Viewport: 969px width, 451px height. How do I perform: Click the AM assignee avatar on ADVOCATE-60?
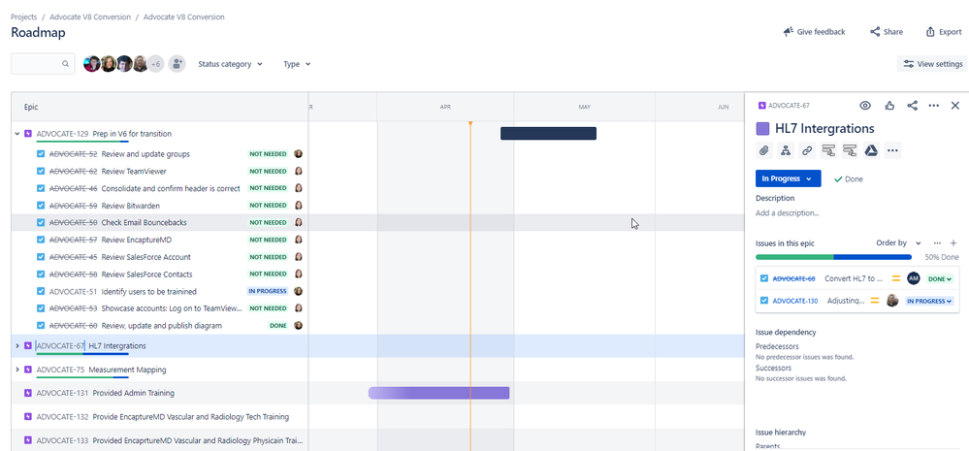pyautogui.click(x=914, y=278)
